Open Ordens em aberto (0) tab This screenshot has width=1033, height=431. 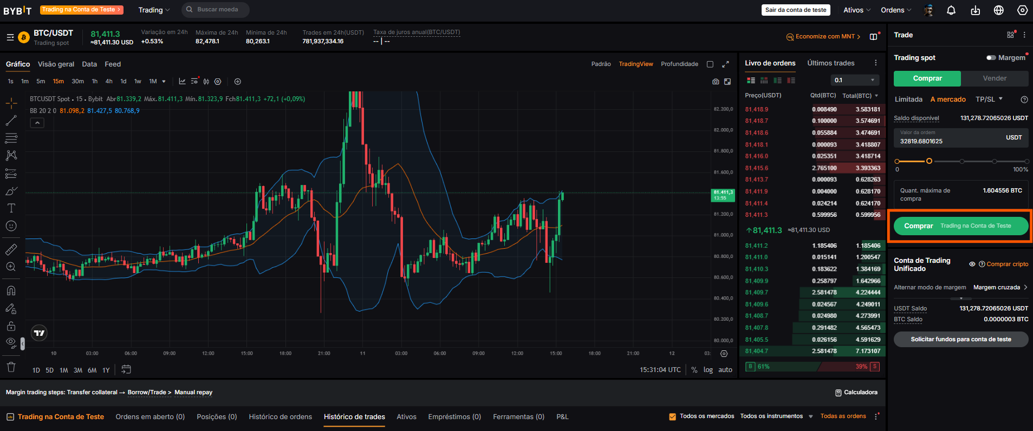click(150, 417)
